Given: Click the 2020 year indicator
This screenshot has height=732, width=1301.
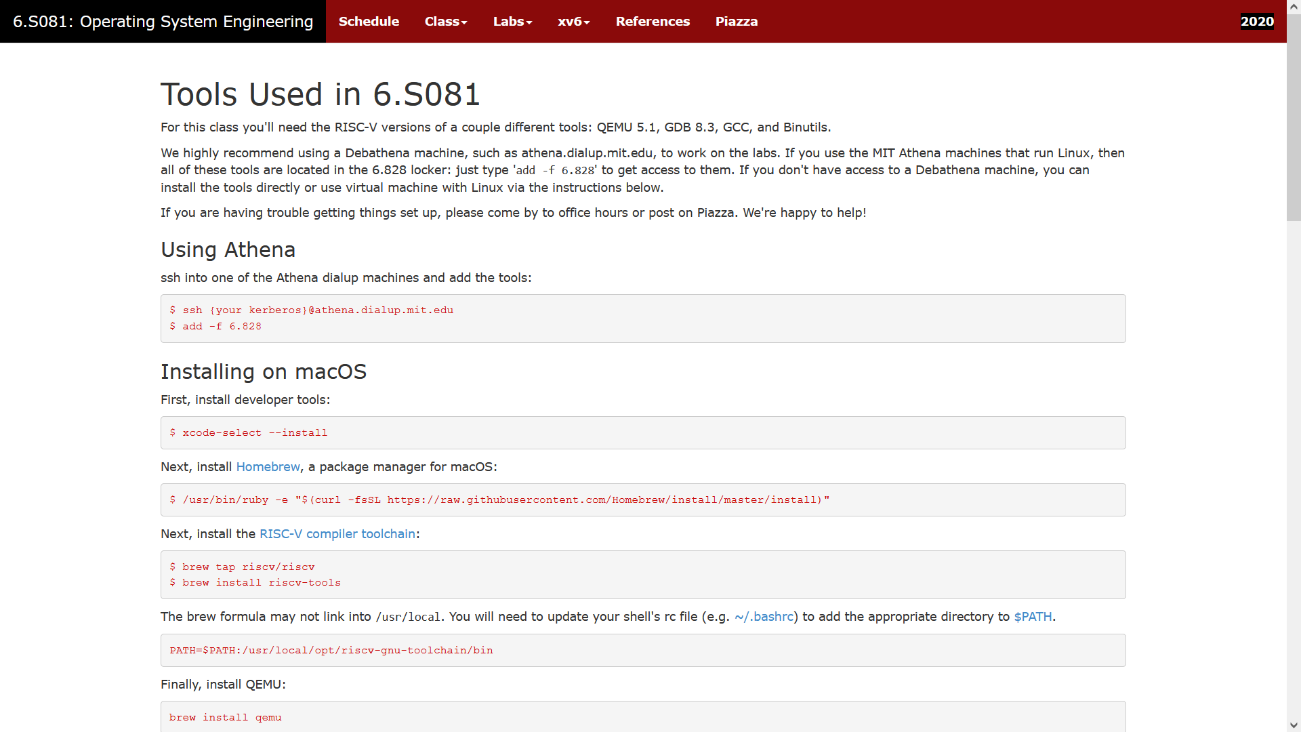Looking at the screenshot, I should coord(1256,22).
